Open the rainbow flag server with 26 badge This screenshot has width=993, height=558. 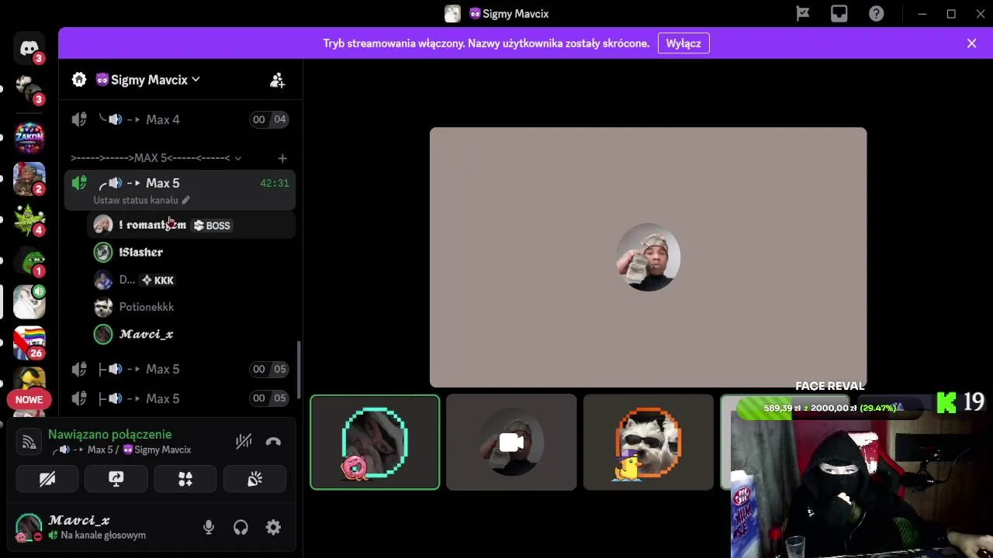coord(29,343)
